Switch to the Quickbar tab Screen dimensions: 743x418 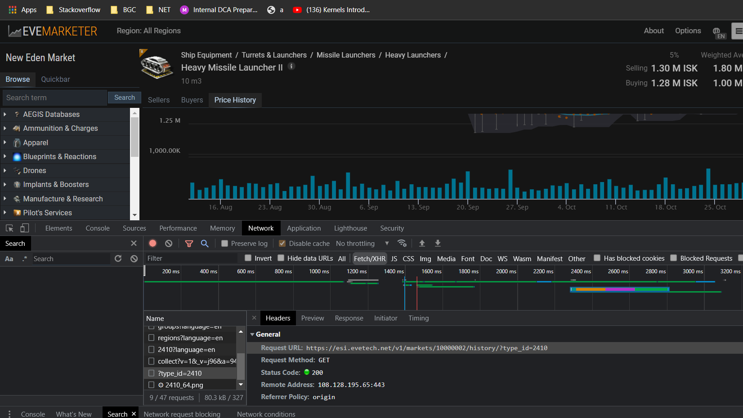55,79
